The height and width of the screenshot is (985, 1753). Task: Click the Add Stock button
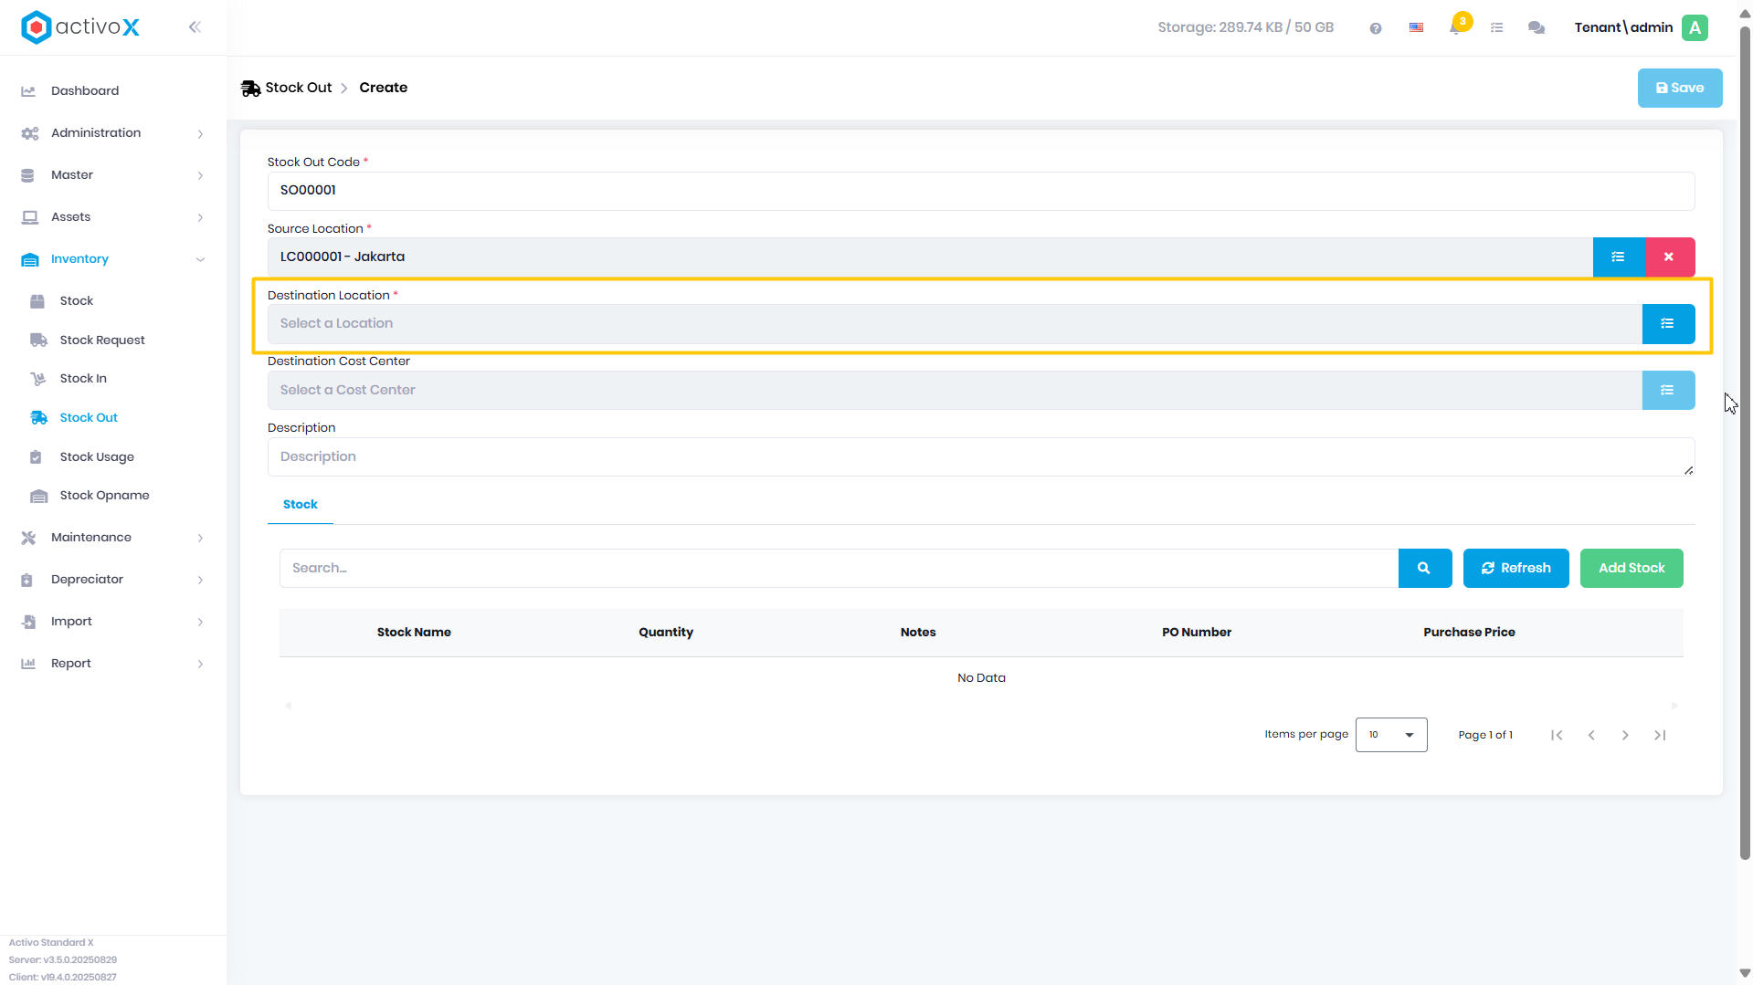click(x=1632, y=568)
